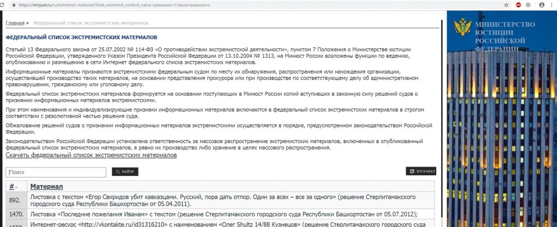Go to the Главная breadcrumb link
Viewport: 557px width, 227px height.
15,23
